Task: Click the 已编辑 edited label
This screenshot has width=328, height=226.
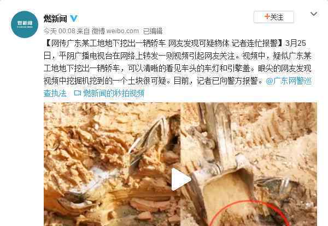Action: pos(153,31)
